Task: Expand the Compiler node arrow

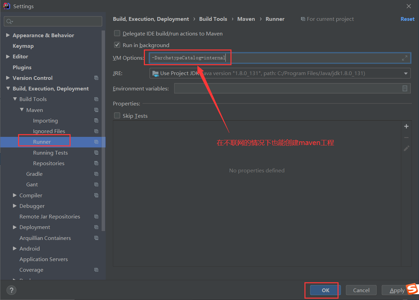Action: coord(15,195)
